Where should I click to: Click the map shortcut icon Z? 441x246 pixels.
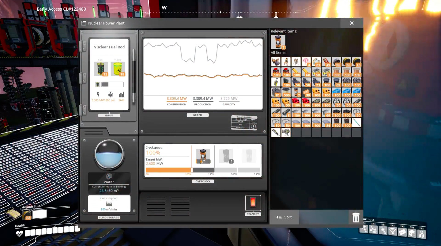pos(421,234)
